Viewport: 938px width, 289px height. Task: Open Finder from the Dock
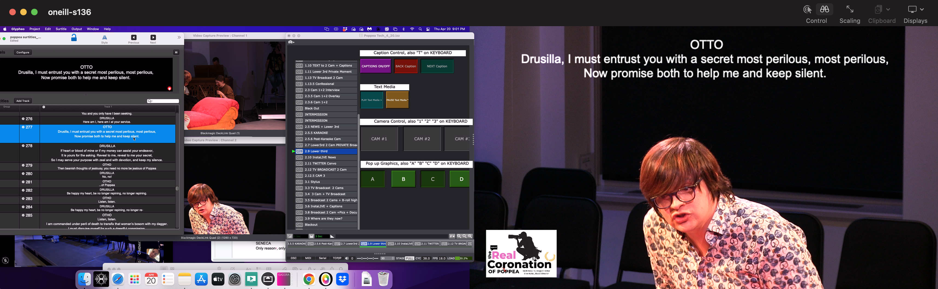84,279
